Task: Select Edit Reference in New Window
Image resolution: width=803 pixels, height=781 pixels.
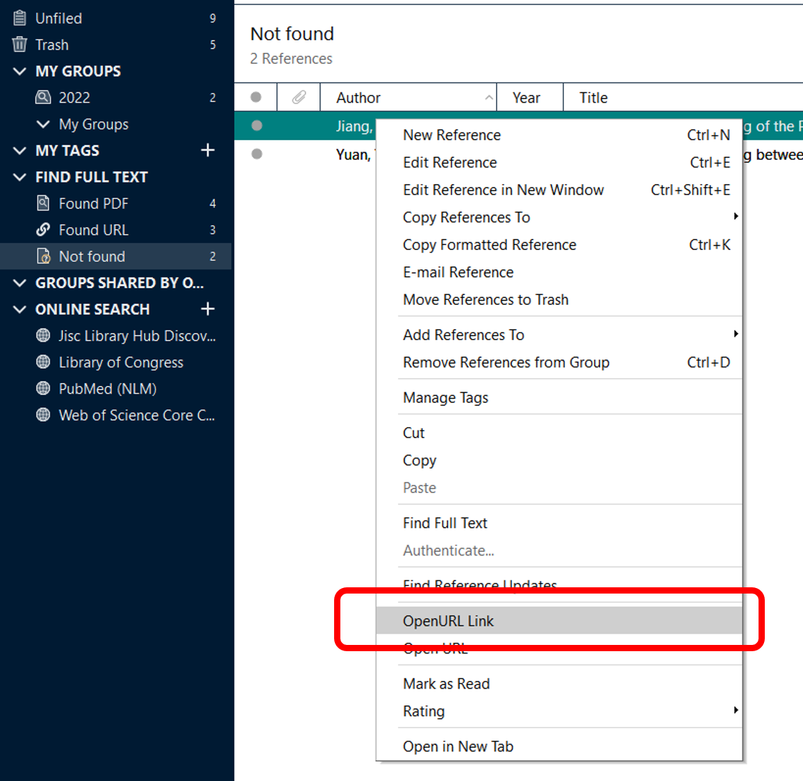Action: (x=559, y=190)
